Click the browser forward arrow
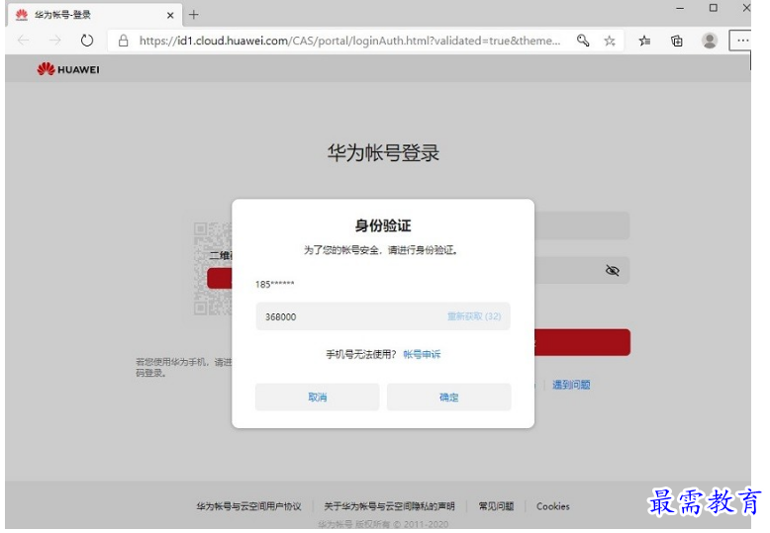The image size is (770, 533). [55, 41]
